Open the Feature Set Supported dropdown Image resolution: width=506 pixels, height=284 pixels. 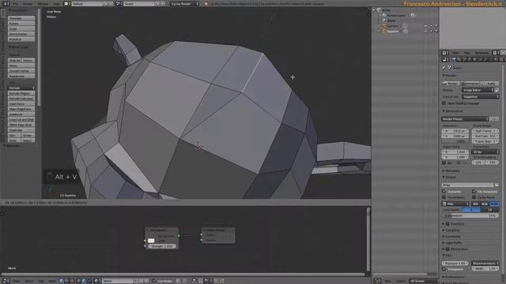pyautogui.click(x=480, y=96)
